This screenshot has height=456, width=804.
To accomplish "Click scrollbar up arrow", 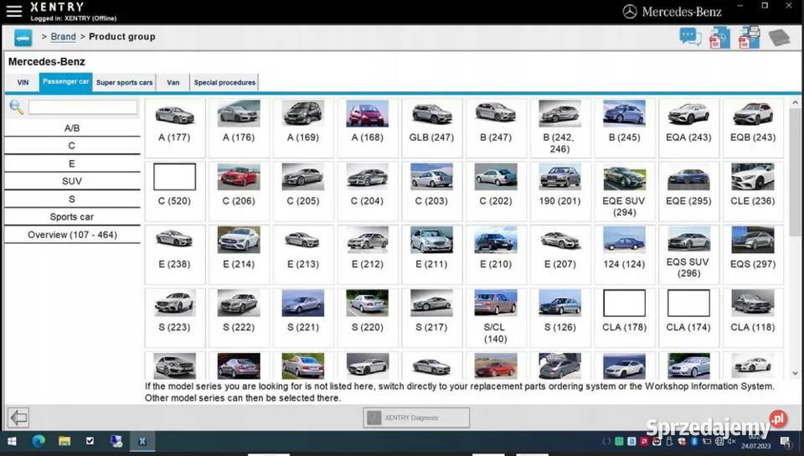I will click(795, 102).
